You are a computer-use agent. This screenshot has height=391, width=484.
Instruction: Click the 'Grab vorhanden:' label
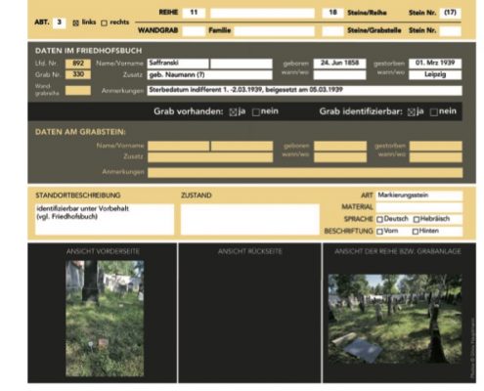189,111
